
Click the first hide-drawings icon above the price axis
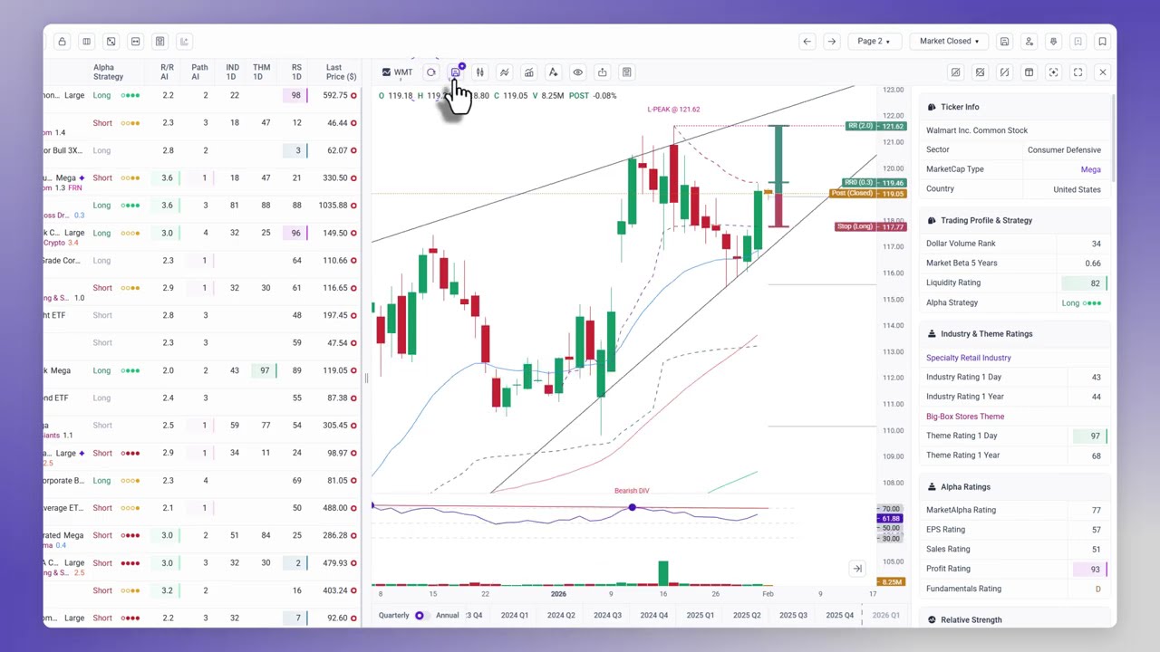[955, 72]
